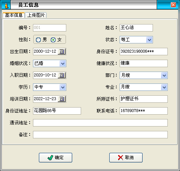Switch to the 上传图片 tab
This screenshot has height=171, width=180.
tap(36, 15)
